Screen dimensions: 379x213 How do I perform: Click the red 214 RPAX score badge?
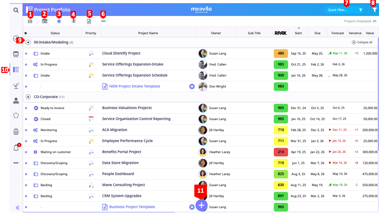281,152
